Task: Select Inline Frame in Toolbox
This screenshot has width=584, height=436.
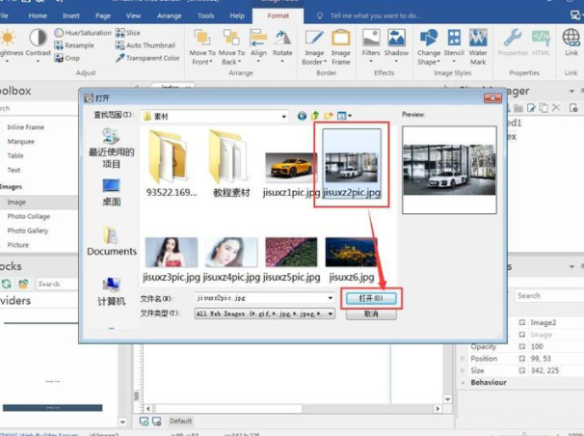Action: pos(26,127)
